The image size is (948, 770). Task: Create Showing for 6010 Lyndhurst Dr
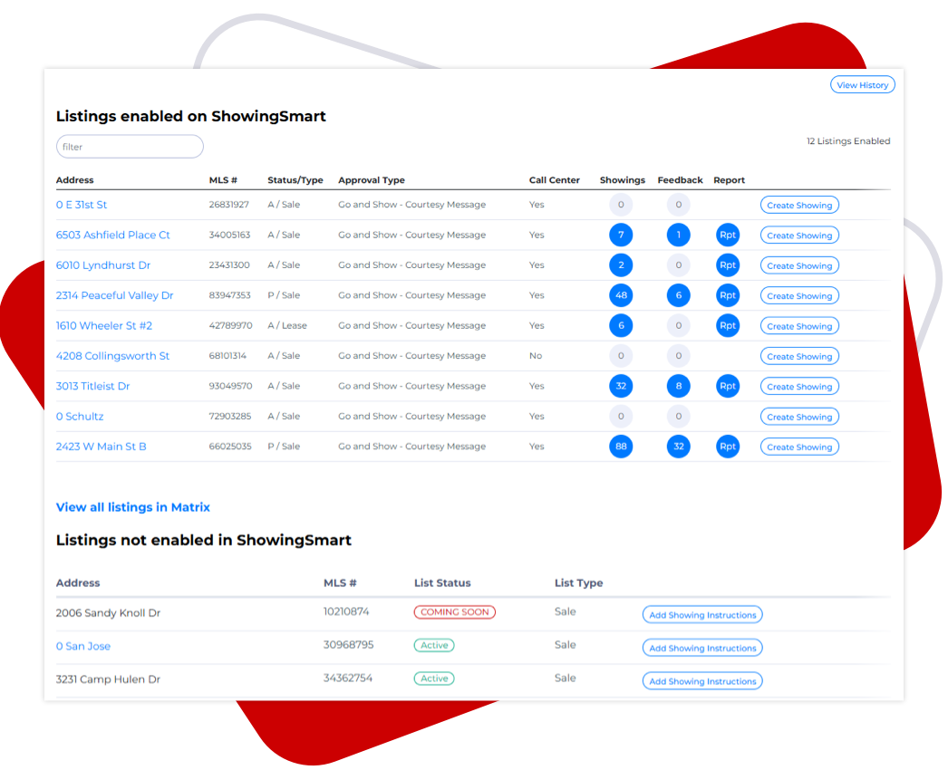(x=799, y=266)
